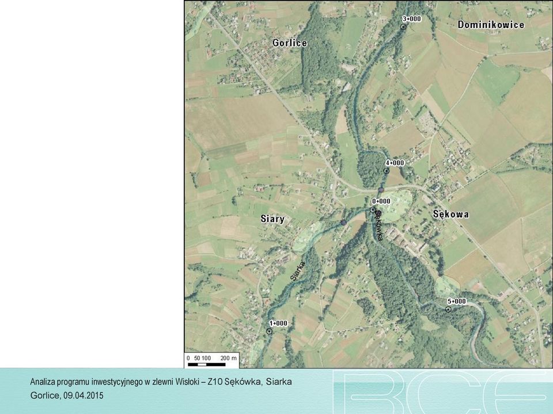This screenshot has height=414, width=553.
Task: Click the Sękowa map label
Action: point(450,214)
